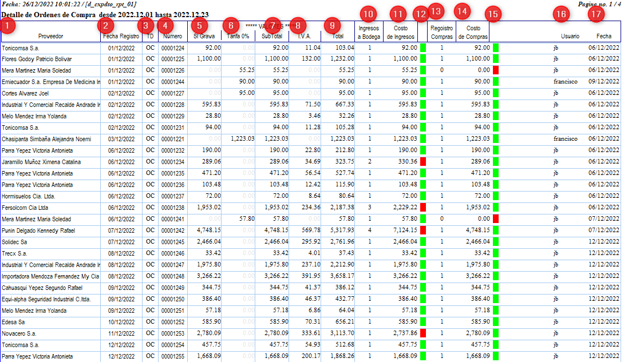Screen dimensions: 628x362
Task: Click the Registro Compras column header
Action: point(441,32)
